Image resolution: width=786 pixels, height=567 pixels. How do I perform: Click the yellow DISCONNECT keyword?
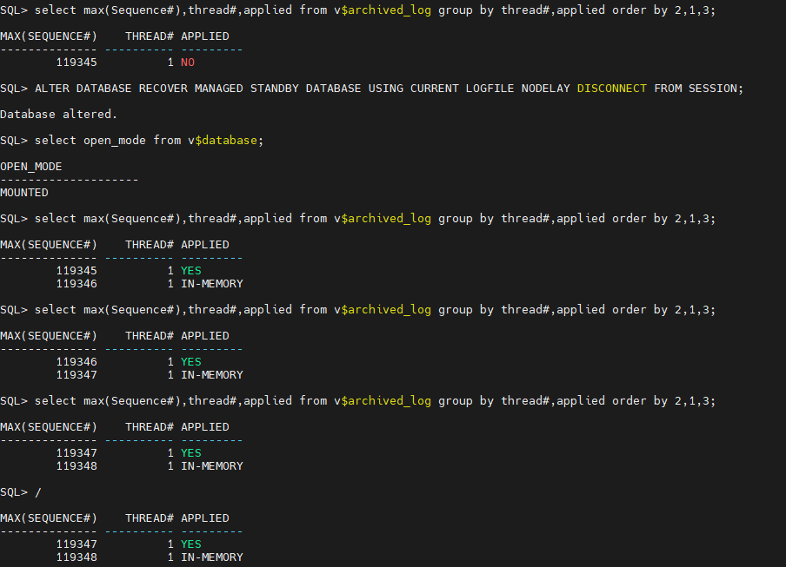(611, 89)
